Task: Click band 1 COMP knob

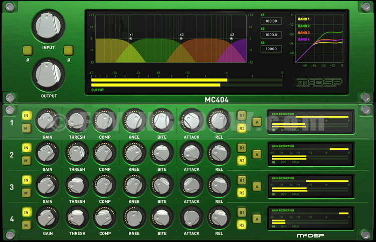Action: [104, 121]
